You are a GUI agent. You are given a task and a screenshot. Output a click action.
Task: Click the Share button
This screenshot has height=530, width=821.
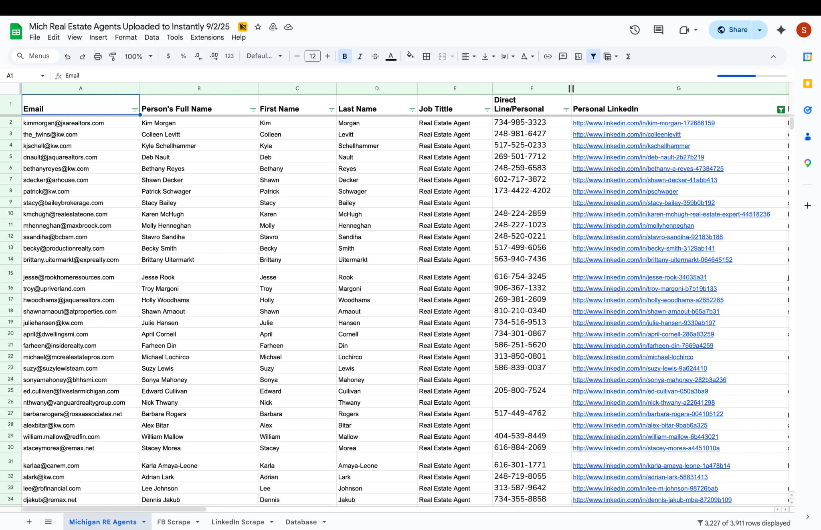click(x=732, y=30)
